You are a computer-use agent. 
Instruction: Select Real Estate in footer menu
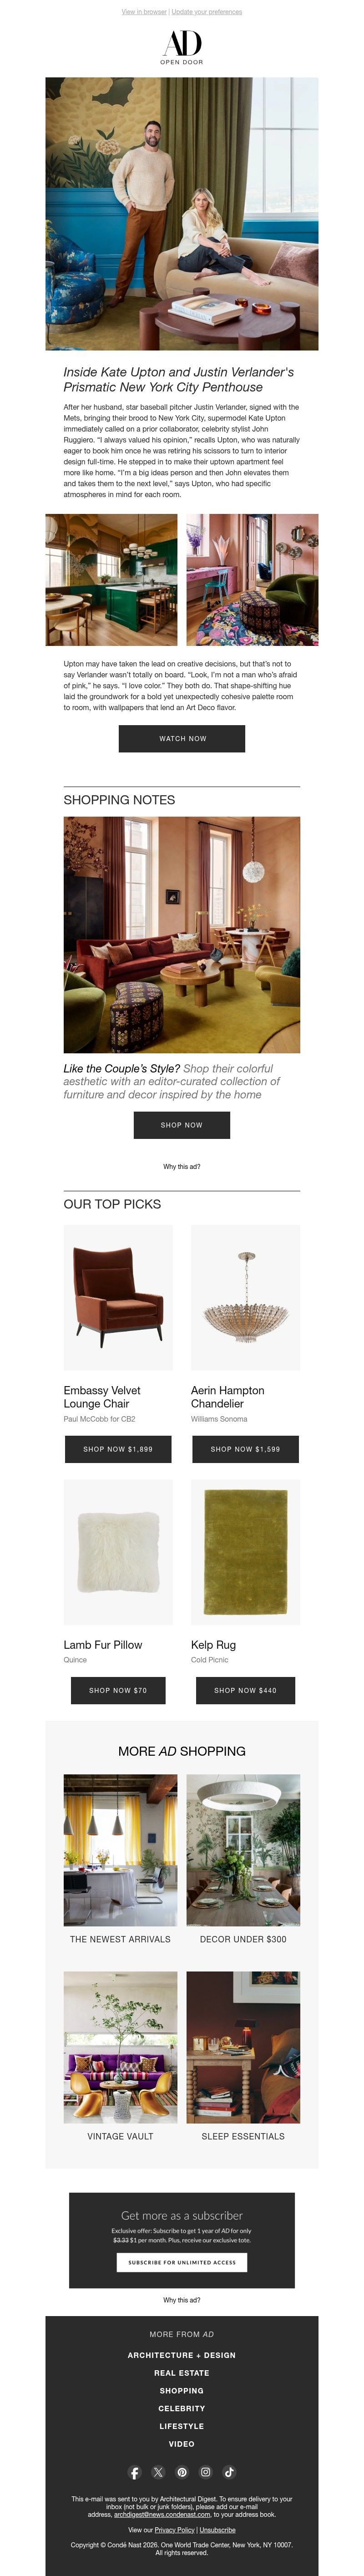[x=182, y=2373]
